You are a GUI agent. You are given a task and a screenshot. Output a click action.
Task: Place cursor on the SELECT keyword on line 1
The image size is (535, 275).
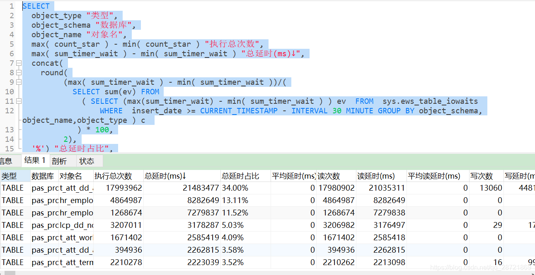point(36,6)
